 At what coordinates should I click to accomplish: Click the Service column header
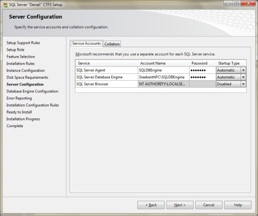106,63
